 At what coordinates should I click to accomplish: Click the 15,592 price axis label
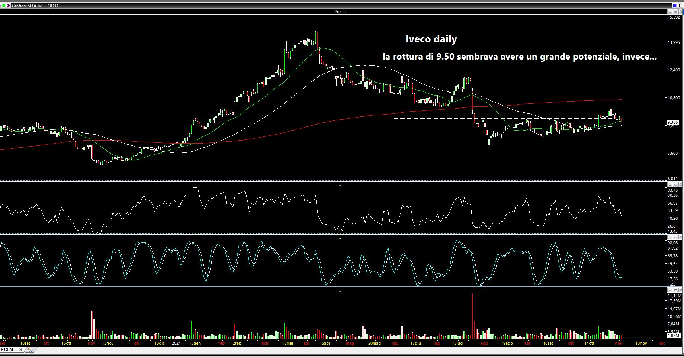pos(674,17)
